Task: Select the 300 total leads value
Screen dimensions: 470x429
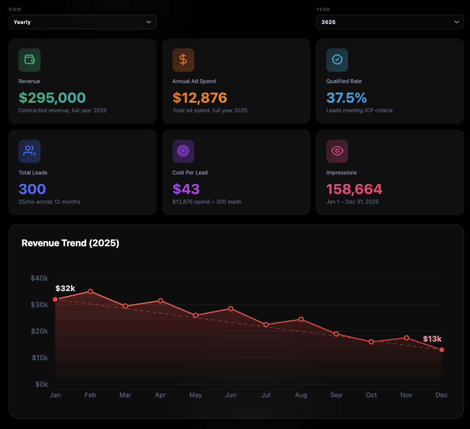Action: pyautogui.click(x=32, y=189)
